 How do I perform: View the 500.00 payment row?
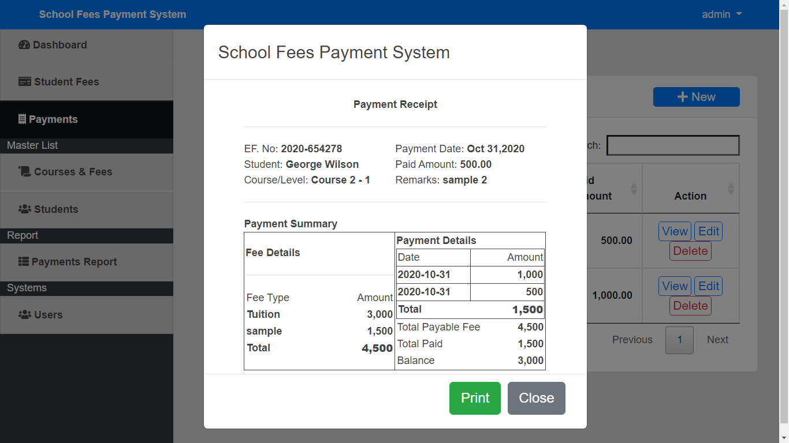(675, 231)
